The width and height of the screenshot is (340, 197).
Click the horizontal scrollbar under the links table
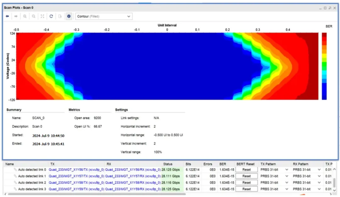coord(136,194)
